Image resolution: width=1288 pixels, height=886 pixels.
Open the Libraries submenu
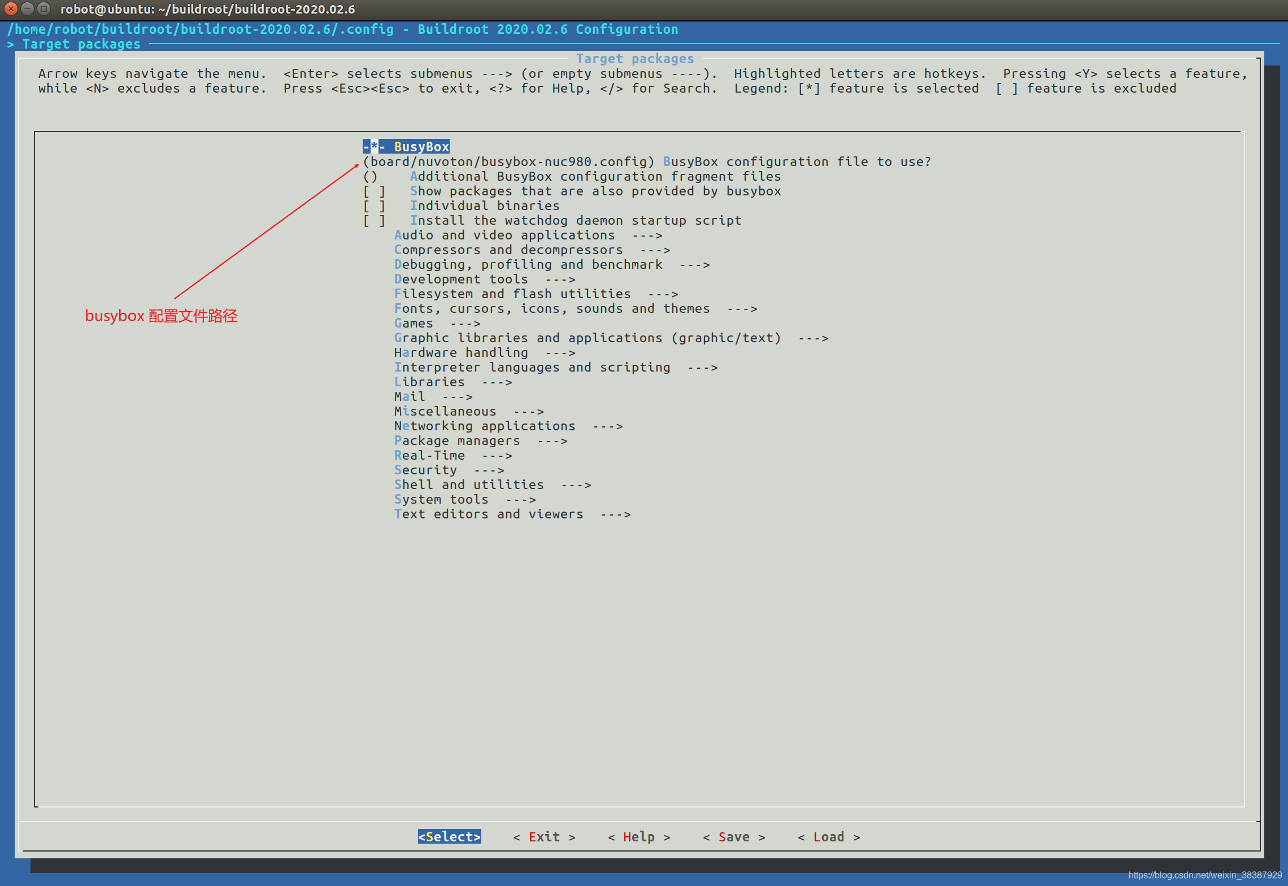pyautogui.click(x=453, y=382)
